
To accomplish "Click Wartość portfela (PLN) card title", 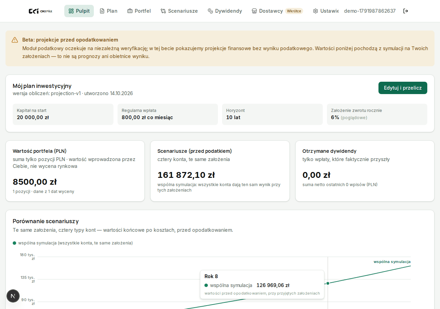I will (x=40, y=151).
